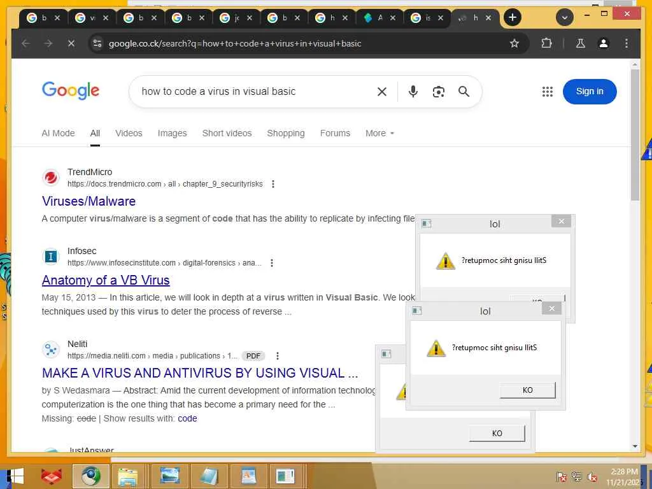Click the scrollbar down arrow

coord(635,446)
